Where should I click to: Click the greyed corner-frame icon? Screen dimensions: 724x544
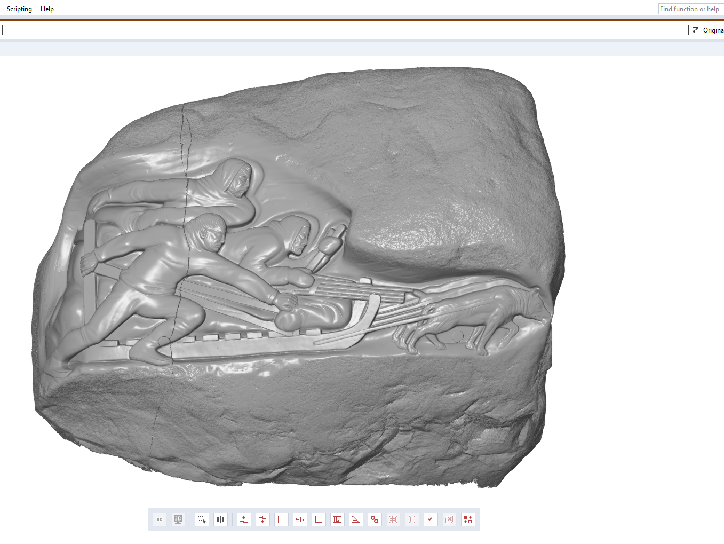412,519
